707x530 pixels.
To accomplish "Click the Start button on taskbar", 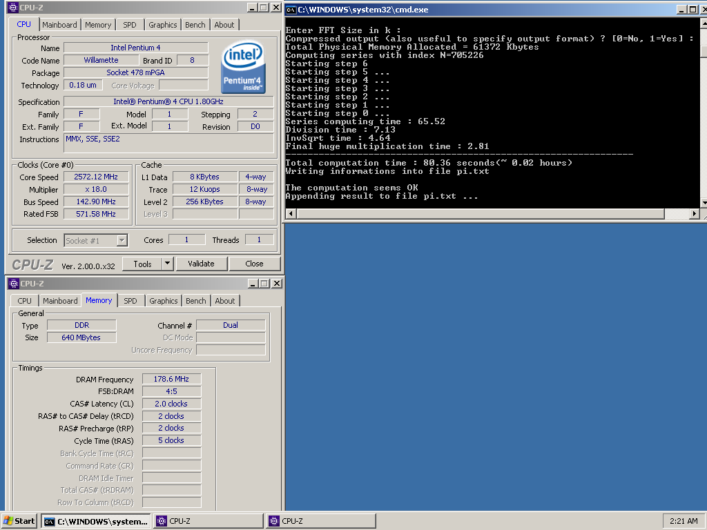I will pos(19,521).
